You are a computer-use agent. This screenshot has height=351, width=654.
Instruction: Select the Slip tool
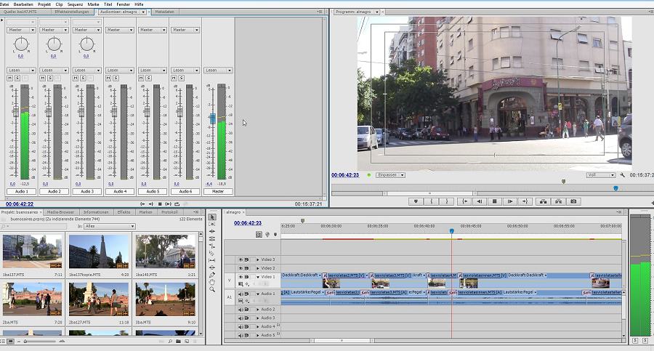(212, 260)
